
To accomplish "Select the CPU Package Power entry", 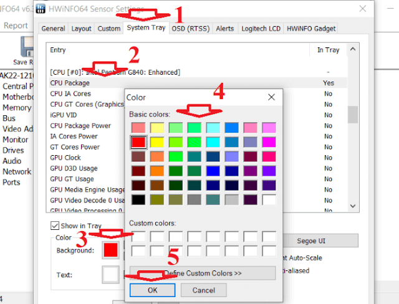I will (80, 126).
